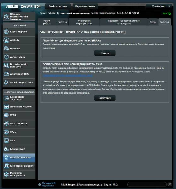Open the Мережа globe icon
Screen dimensions: 176x189
tap(6, 49)
